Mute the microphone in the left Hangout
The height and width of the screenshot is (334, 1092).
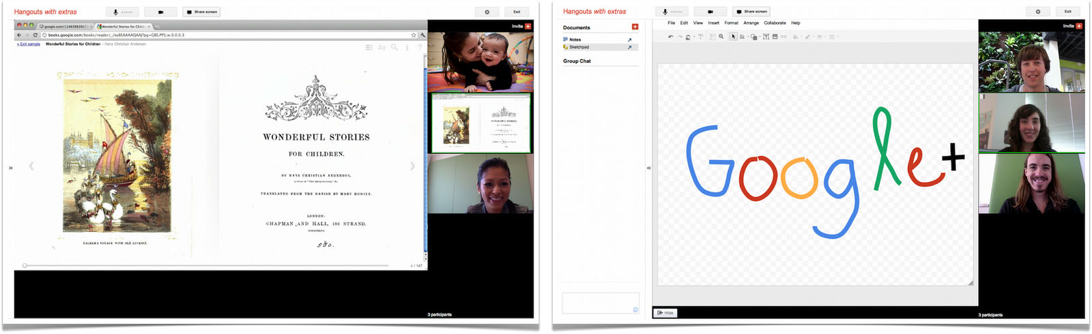point(122,12)
